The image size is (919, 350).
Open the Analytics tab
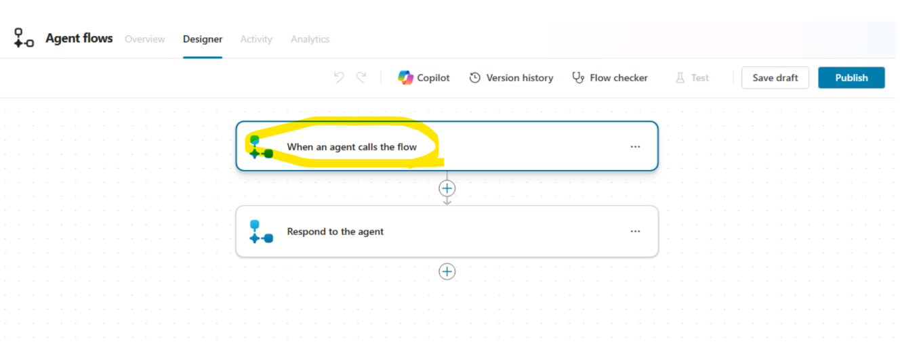point(310,39)
